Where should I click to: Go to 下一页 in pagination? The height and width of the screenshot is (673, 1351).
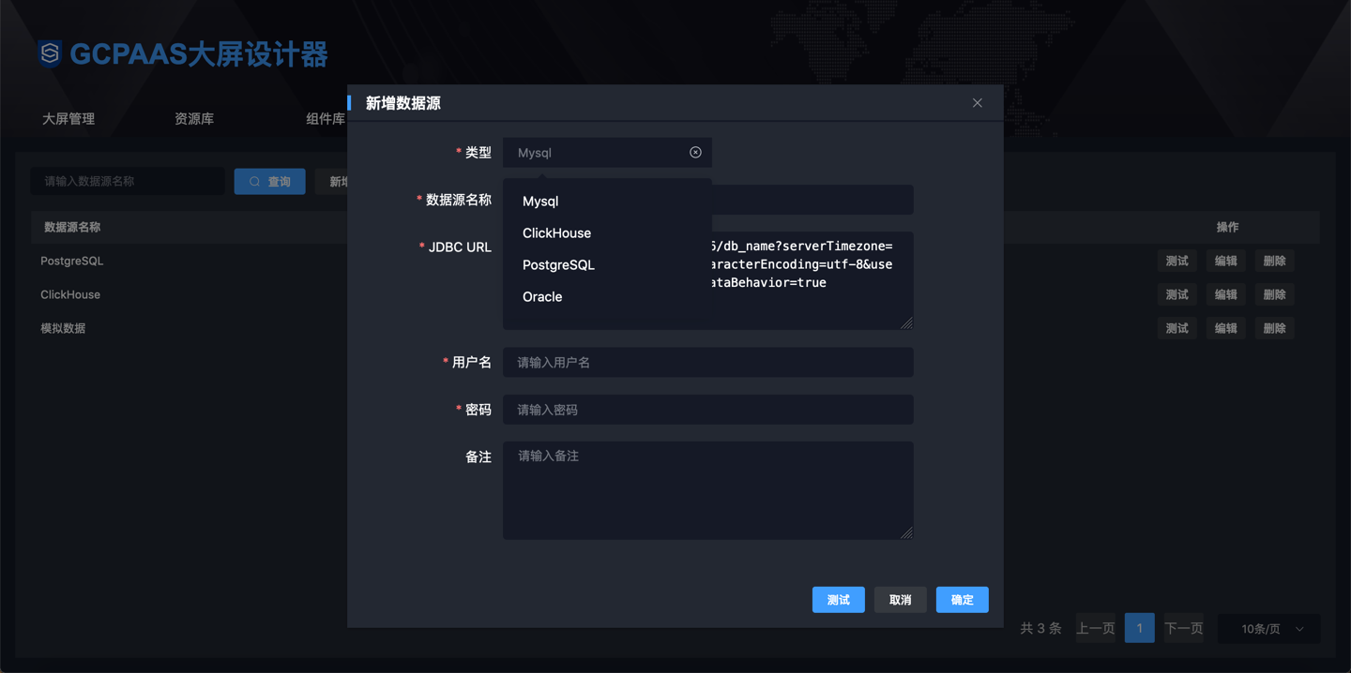click(1183, 628)
